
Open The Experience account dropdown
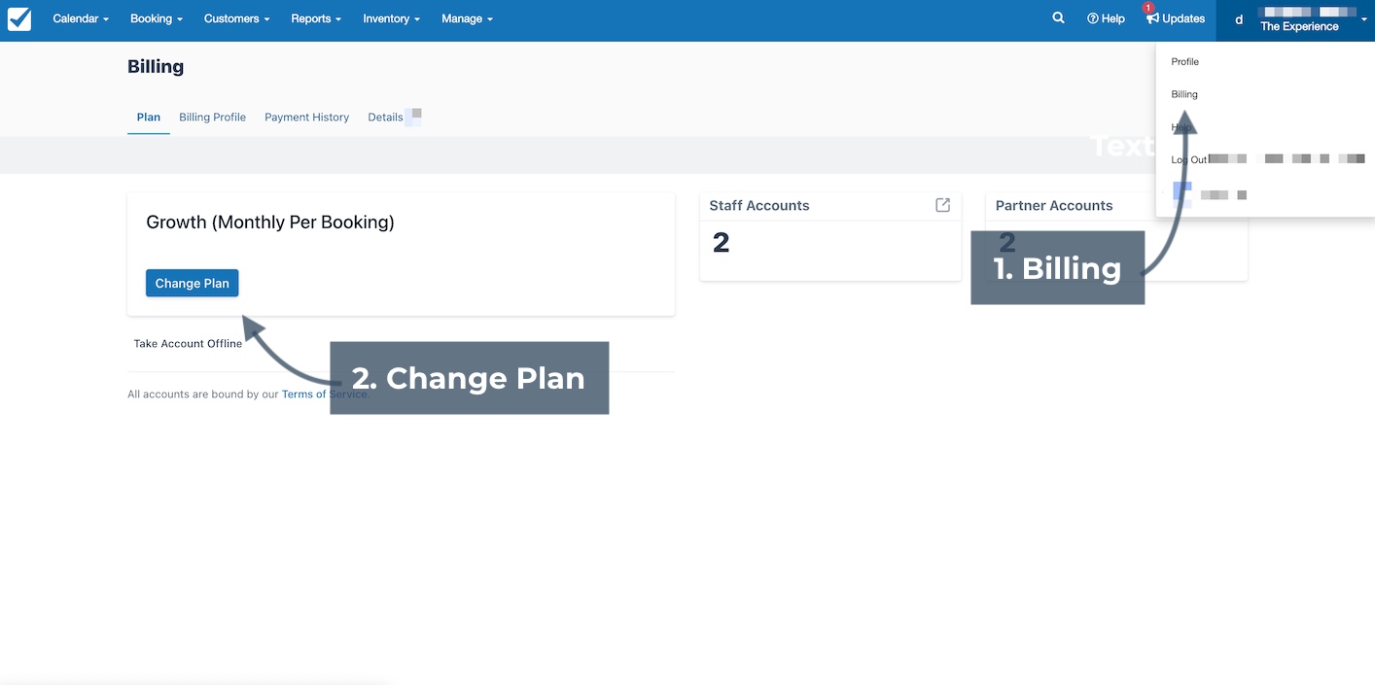pos(1295,19)
